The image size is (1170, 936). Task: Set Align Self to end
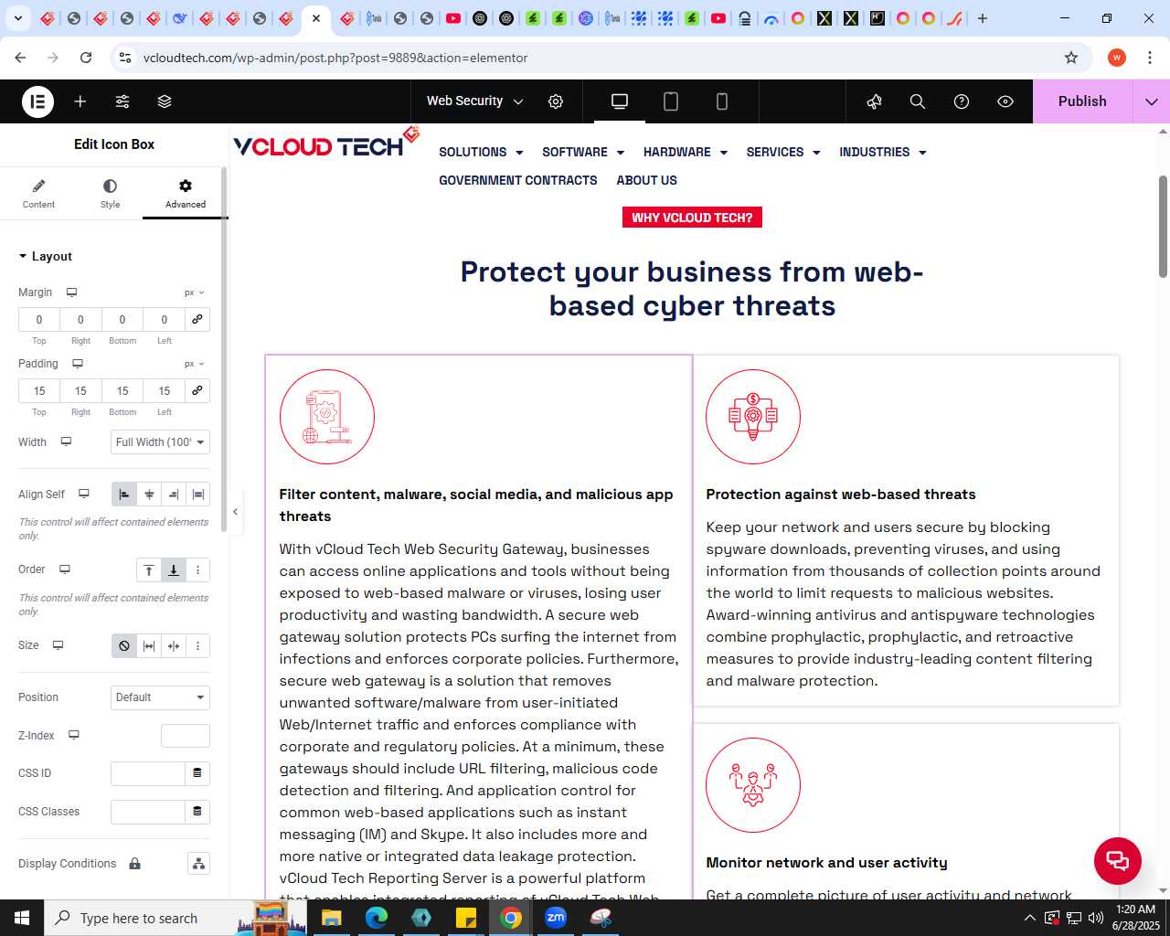pyautogui.click(x=174, y=495)
